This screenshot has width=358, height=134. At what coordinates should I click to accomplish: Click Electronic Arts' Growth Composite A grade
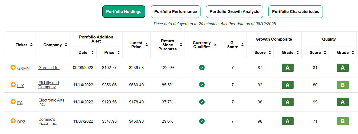click(288, 102)
